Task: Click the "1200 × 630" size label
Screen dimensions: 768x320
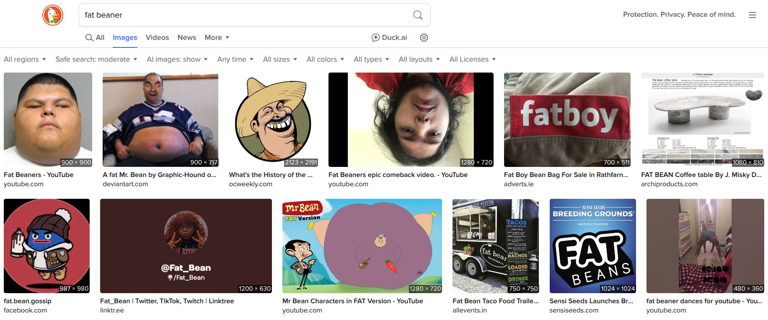Action: 255,289
